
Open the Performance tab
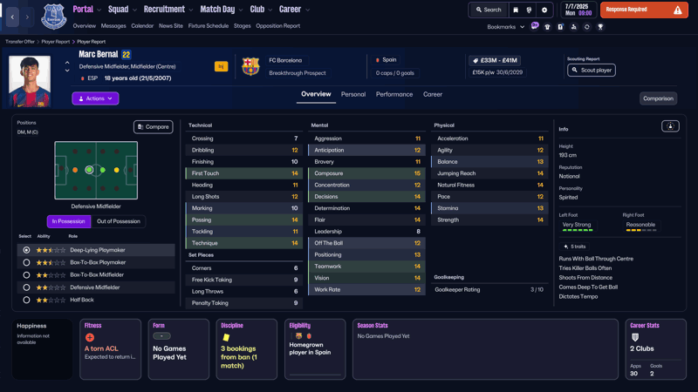point(394,94)
